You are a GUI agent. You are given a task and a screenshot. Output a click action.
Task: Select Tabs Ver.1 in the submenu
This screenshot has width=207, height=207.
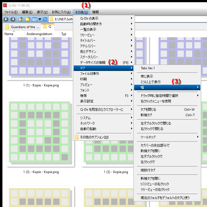point(167,68)
